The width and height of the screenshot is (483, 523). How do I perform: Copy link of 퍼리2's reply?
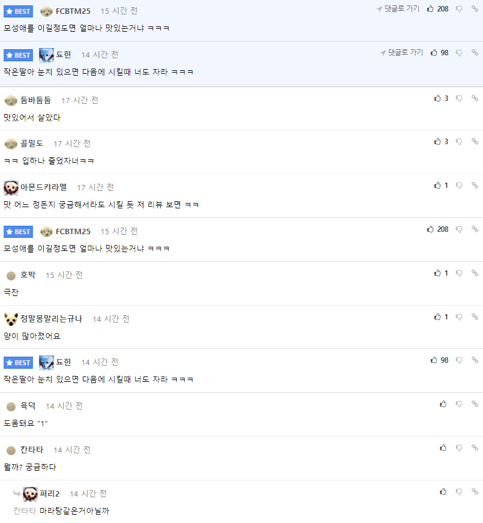point(475,491)
